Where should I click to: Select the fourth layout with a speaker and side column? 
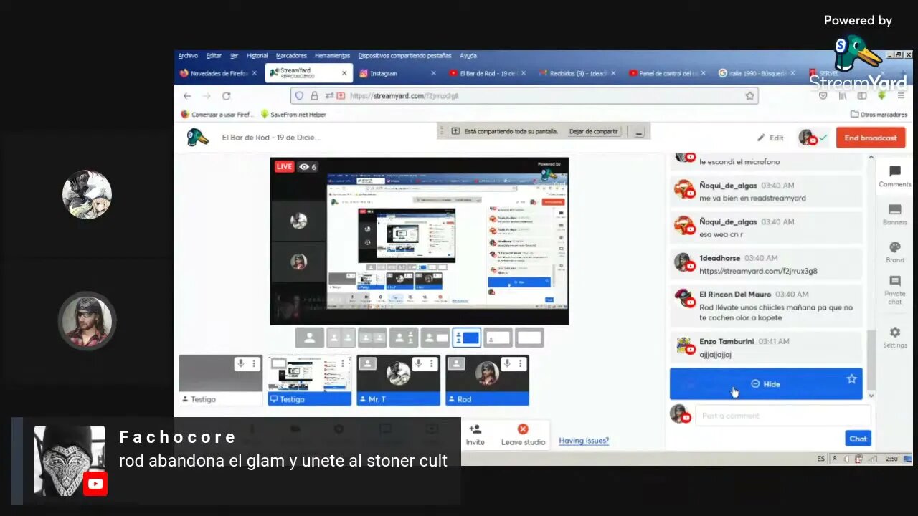coord(404,338)
